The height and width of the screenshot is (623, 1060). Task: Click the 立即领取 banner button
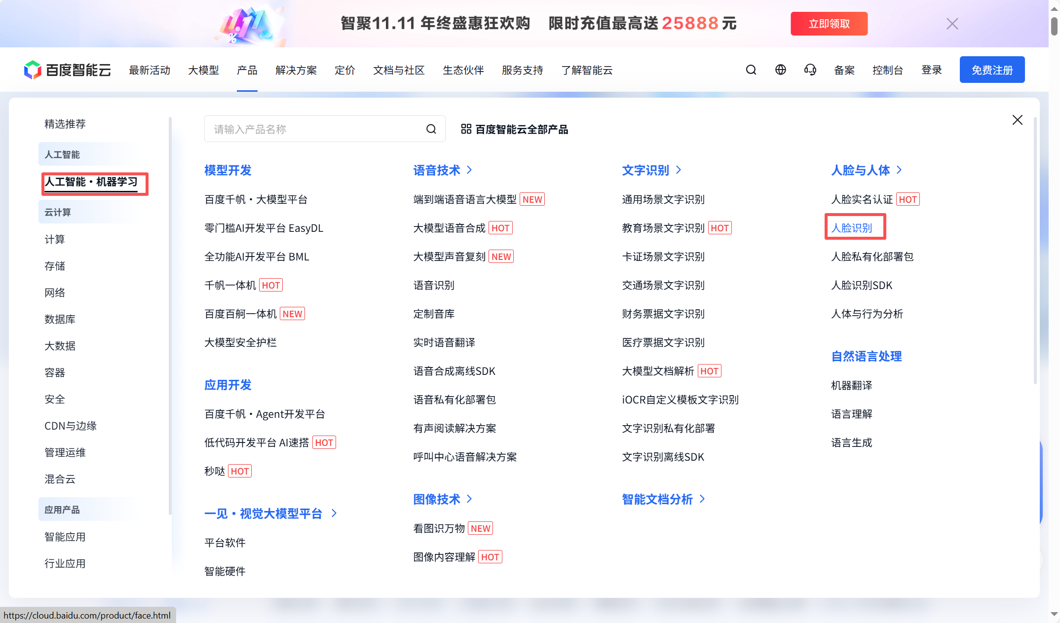pyautogui.click(x=829, y=23)
